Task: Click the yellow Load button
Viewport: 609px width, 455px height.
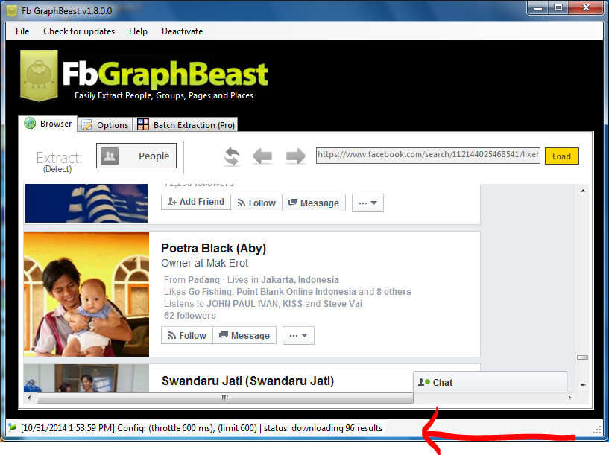Action: tap(561, 156)
